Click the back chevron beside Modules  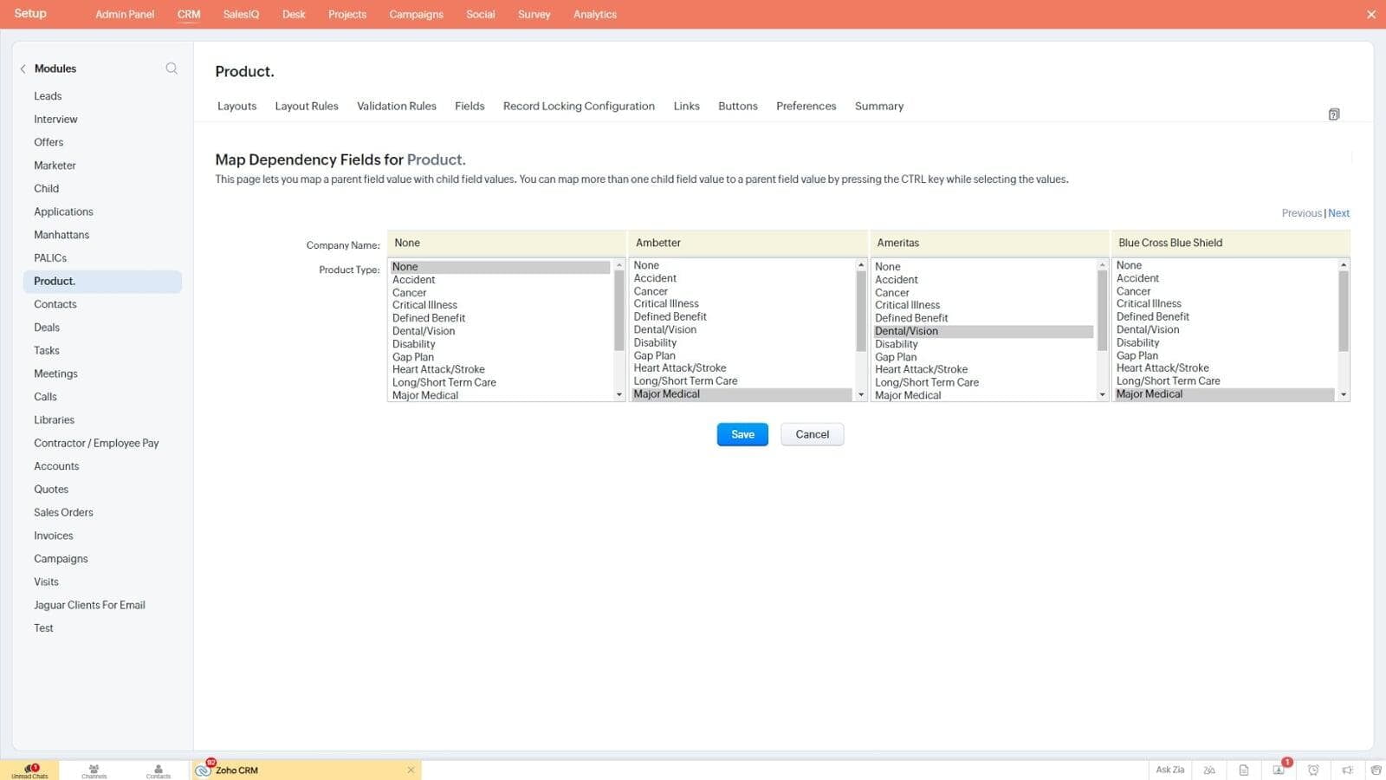[x=23, y=68]
